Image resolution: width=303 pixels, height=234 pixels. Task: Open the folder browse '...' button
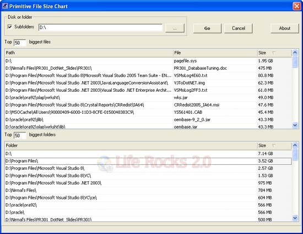tap(175, 29)
